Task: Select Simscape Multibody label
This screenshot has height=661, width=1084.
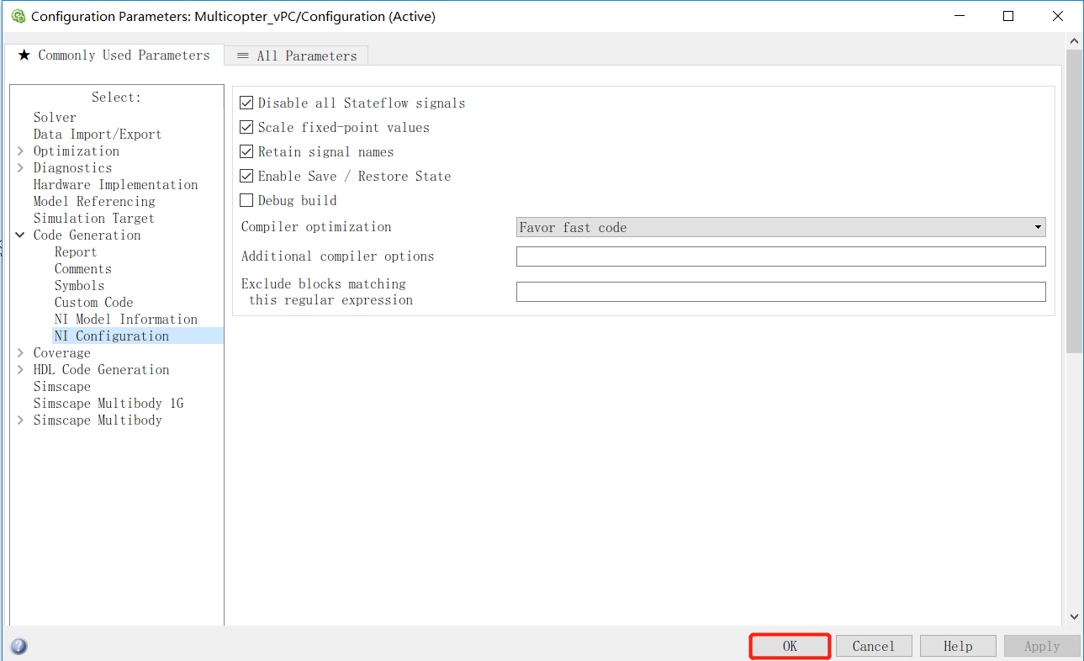Action: [x=98, y=420]
